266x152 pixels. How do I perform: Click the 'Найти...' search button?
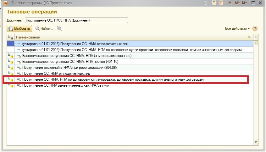[44, 29]
